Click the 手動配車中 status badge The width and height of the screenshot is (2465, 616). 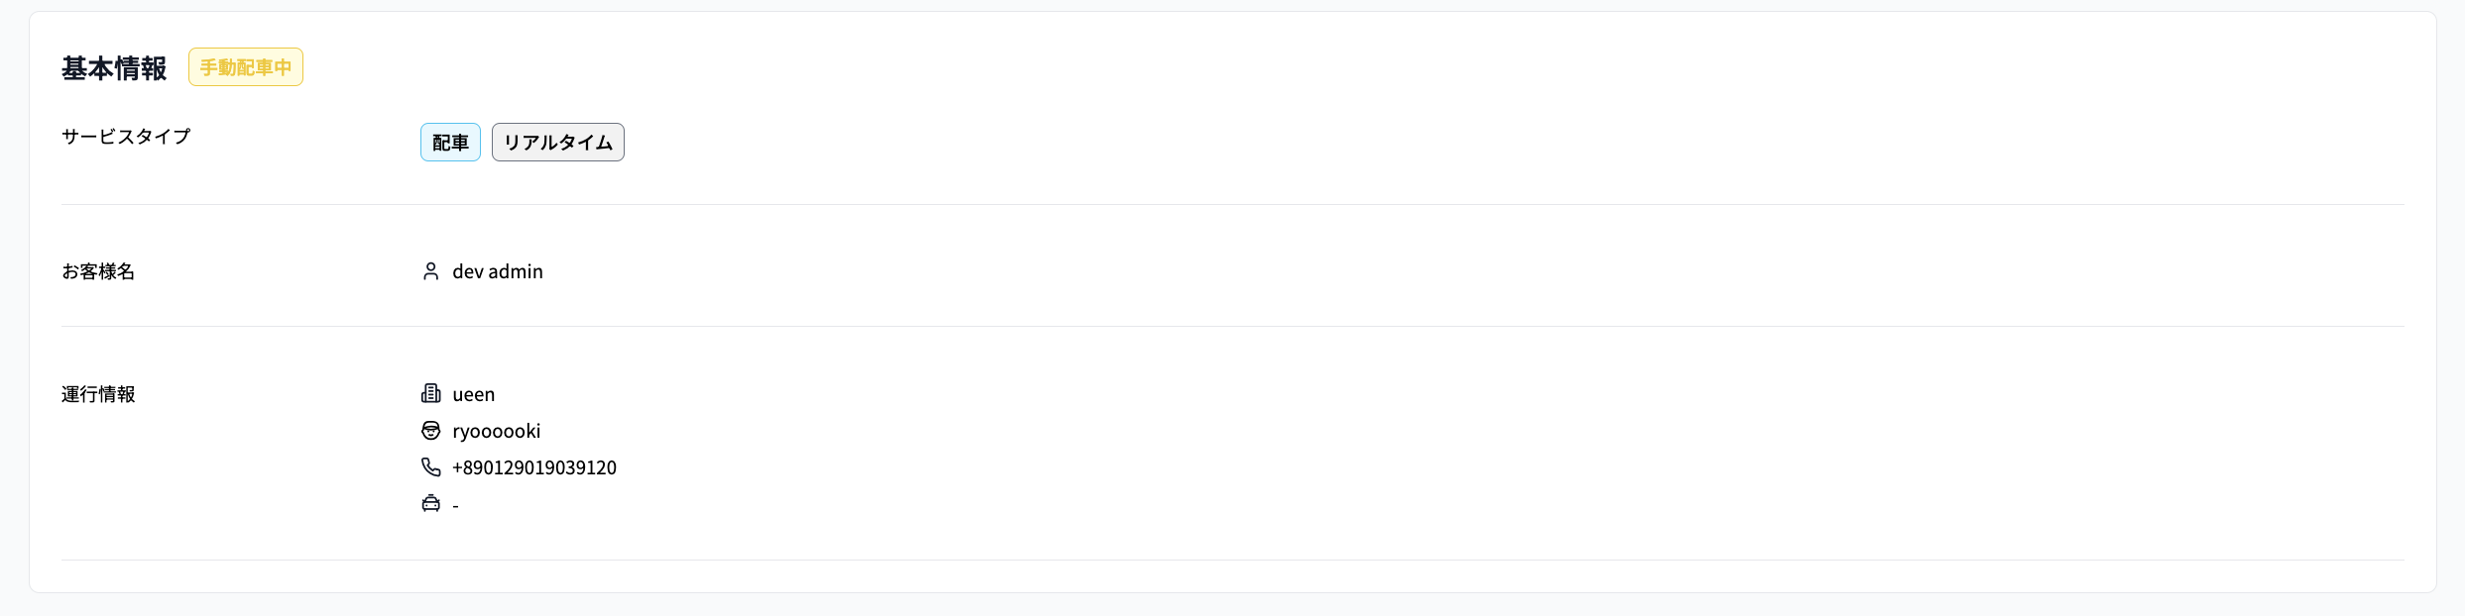[246, 67]
